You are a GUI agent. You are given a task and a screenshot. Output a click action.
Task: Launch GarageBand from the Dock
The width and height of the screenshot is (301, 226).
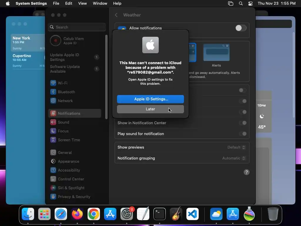pos(176,214)
